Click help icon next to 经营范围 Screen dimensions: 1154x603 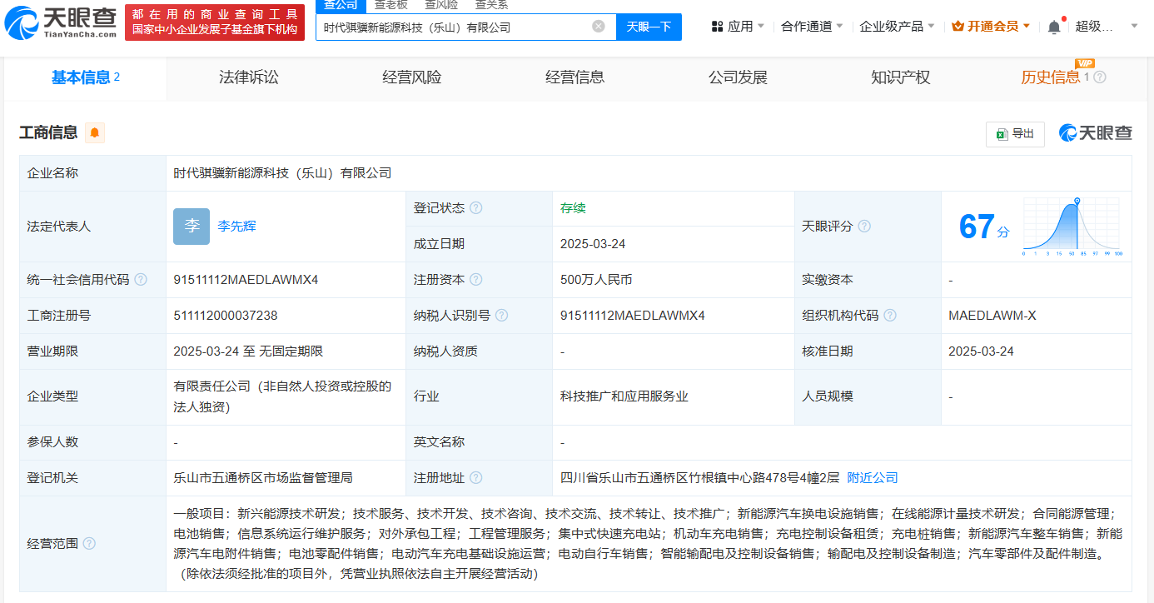click(x=89, y=544)
